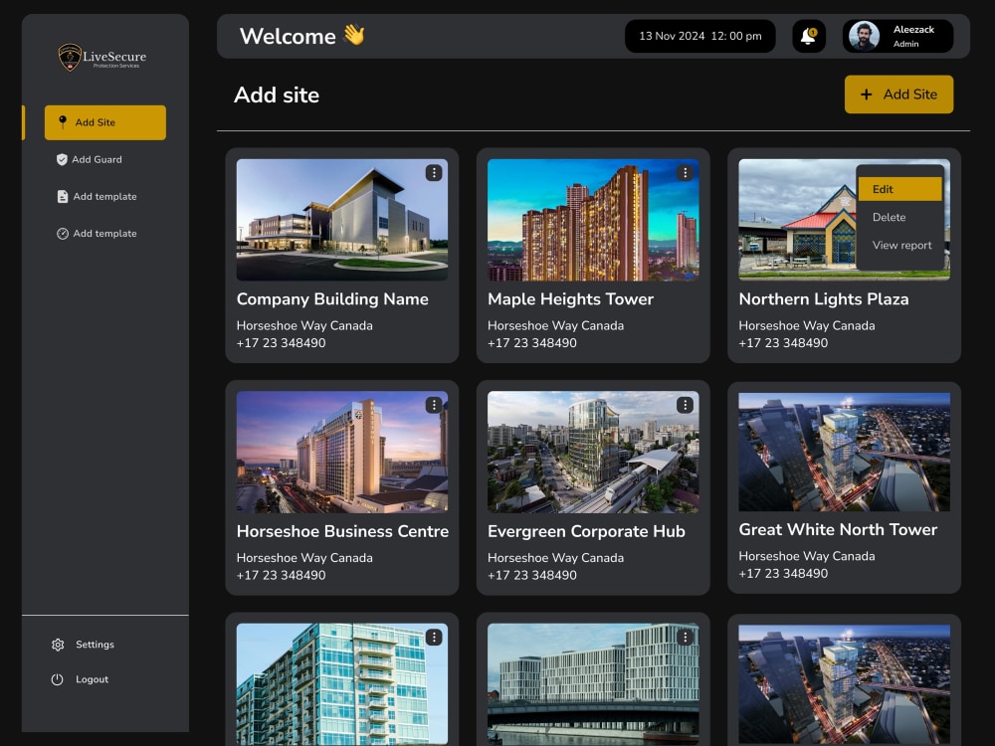Viewport: 995px width, 746px height.
Task: Open the Great White North Tower photo
Action: 844,452
